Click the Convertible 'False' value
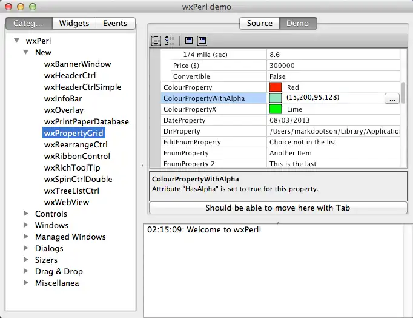The height and width of the screenshot is (318, 413). click(x=277, y=76)
